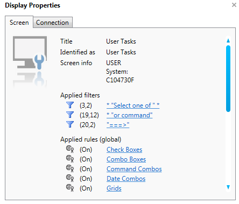Click the scrollbar up arrow

(228, 40)
